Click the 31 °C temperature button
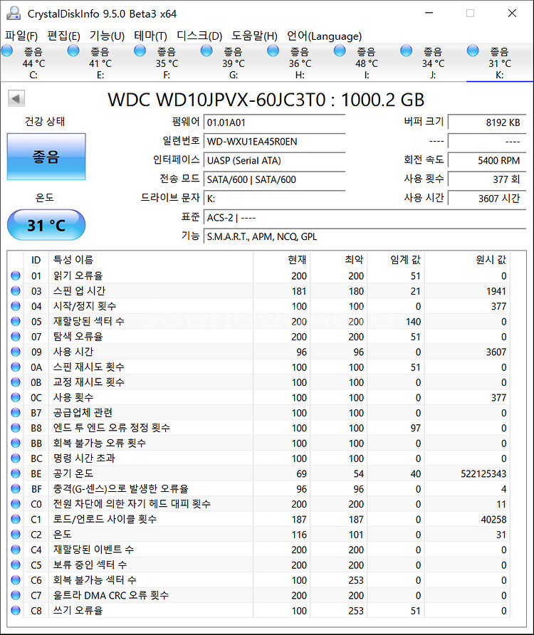Viewport: 534px width, 635px height. coord(46,225)
